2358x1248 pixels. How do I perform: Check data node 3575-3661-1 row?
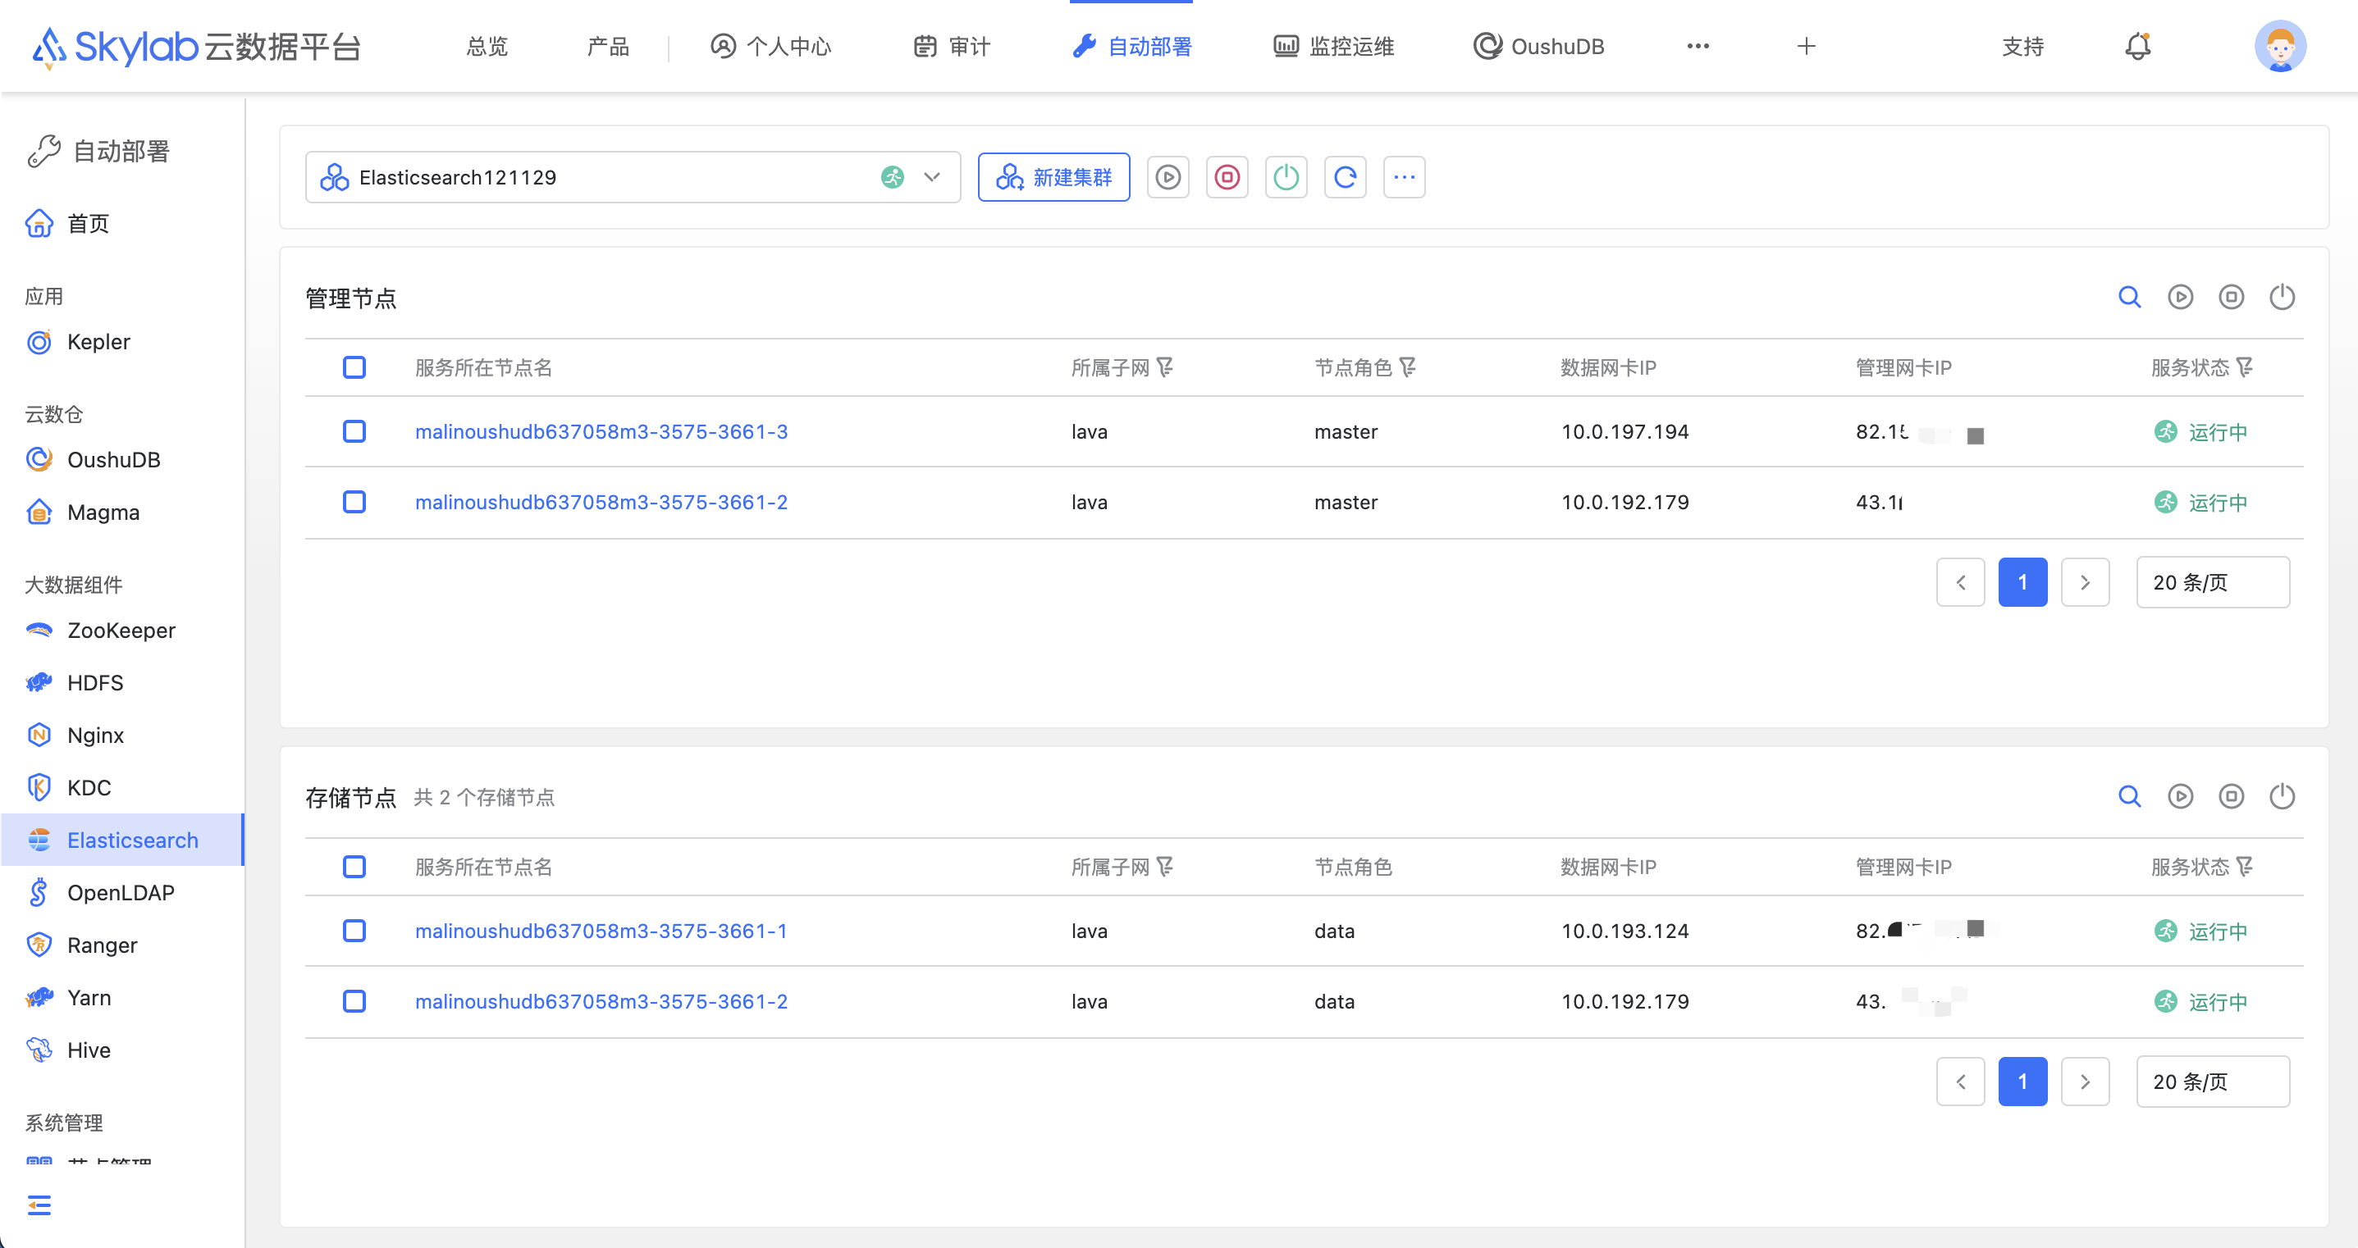(354, 931)
